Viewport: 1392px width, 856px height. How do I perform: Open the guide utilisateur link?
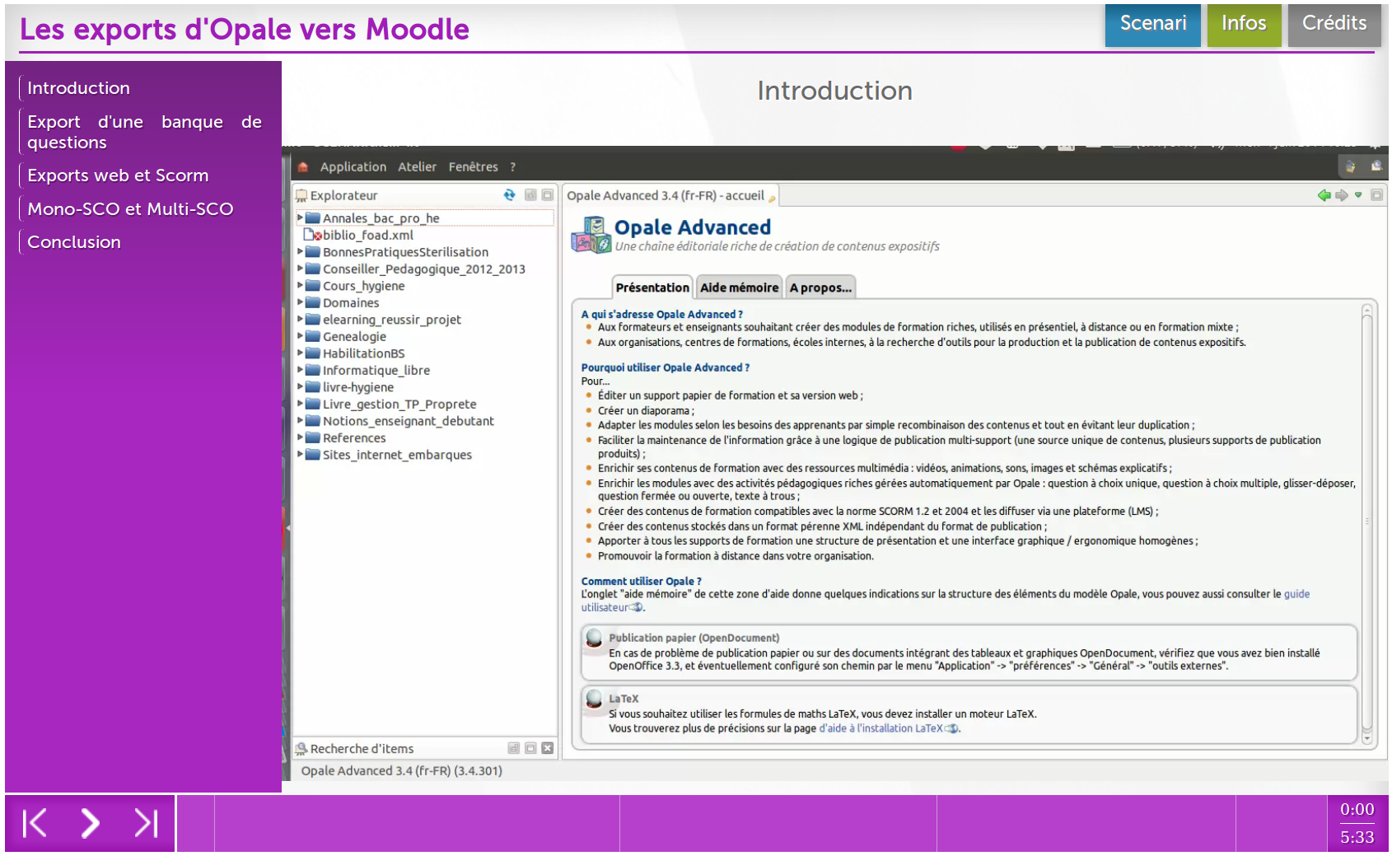click(1297, 594)
